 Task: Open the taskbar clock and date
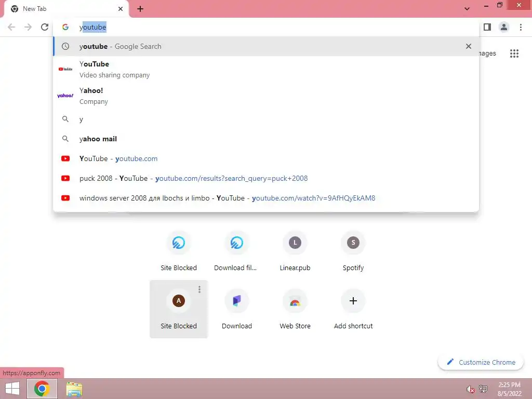(x=509, y=389)
